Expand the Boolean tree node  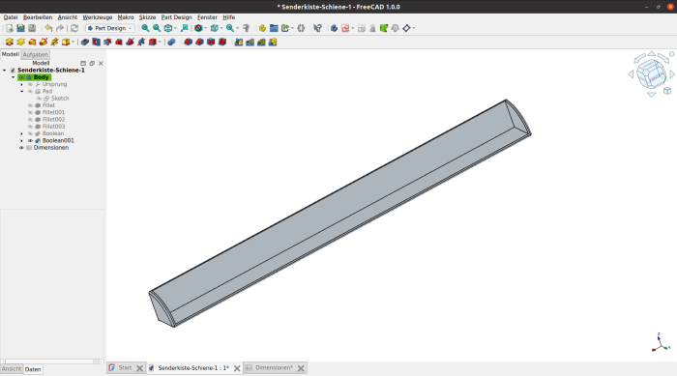[x=22, y=133]
